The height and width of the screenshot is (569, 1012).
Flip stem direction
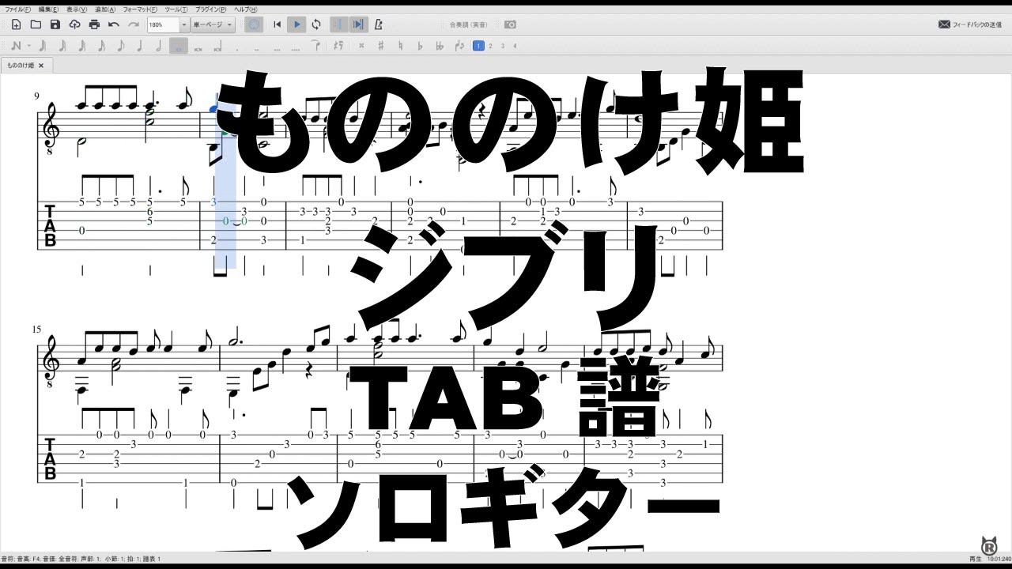[460, 46]
